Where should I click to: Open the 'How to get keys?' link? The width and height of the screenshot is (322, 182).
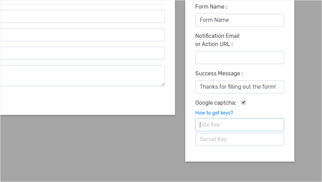(214, 113)
